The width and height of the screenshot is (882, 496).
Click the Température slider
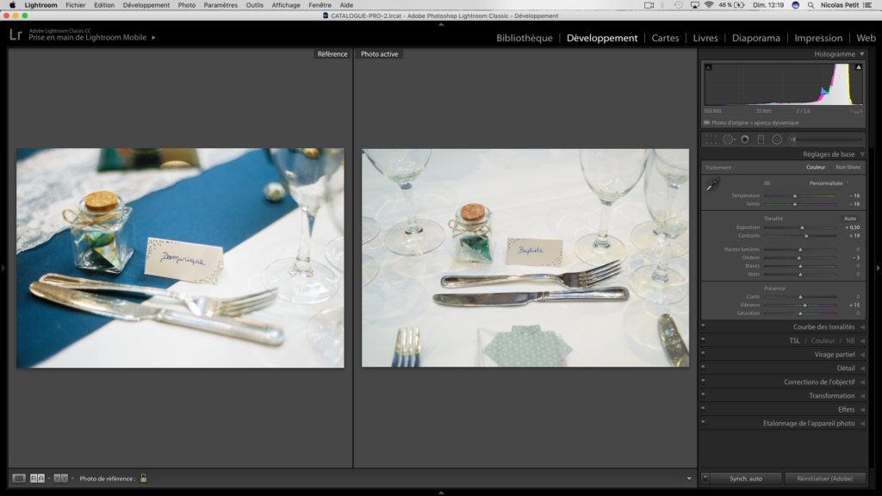[x=800, y=195]
